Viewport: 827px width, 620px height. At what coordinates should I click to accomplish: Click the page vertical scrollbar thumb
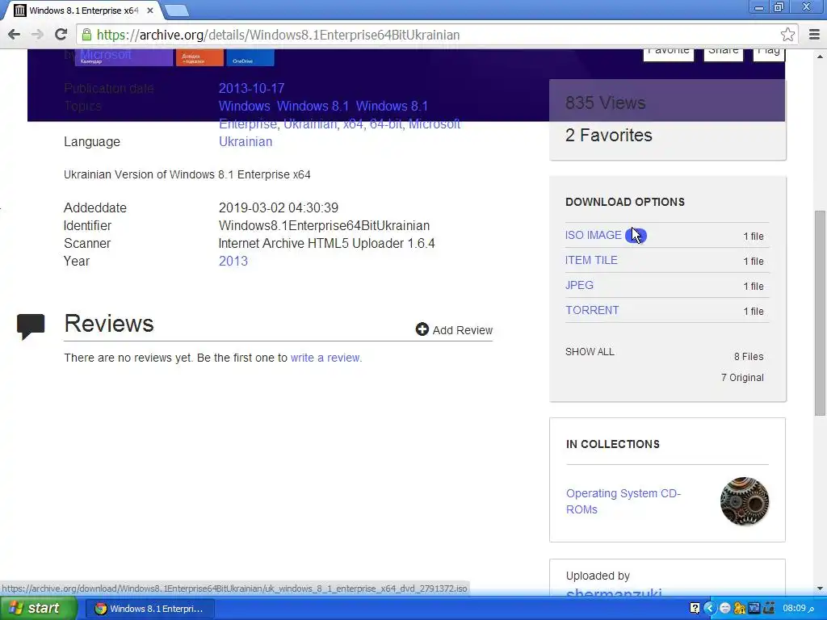point(820,313)
